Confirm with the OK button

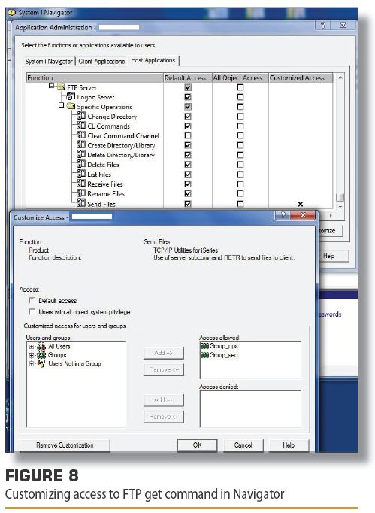pos(197,445)
